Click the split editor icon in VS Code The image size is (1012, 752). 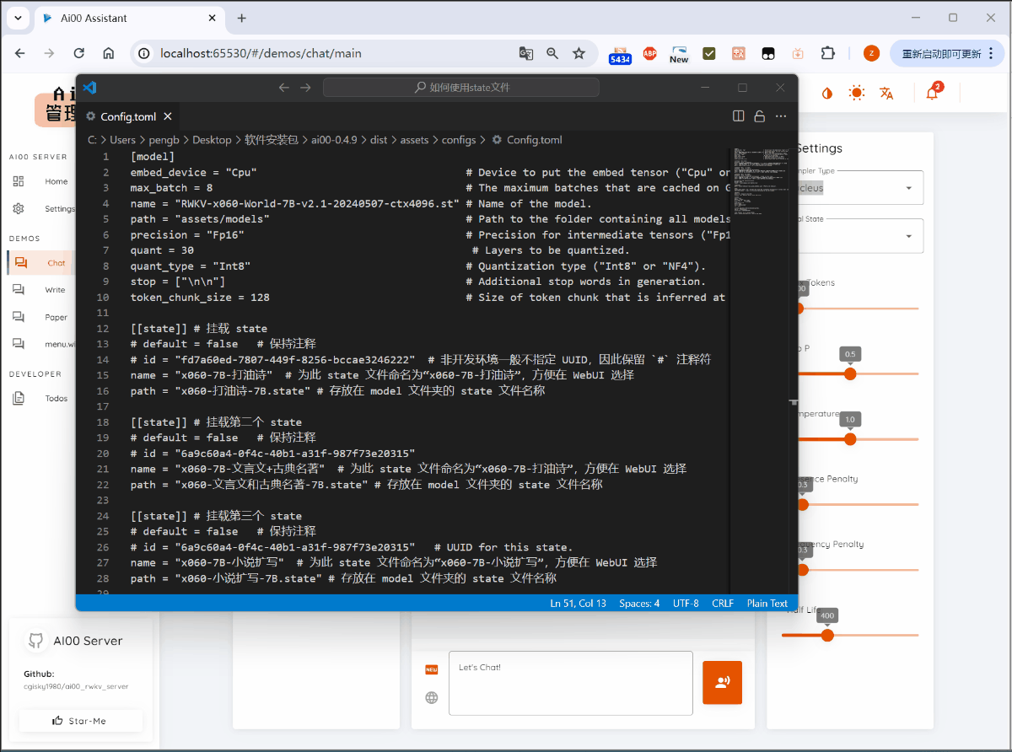[738, 115]
